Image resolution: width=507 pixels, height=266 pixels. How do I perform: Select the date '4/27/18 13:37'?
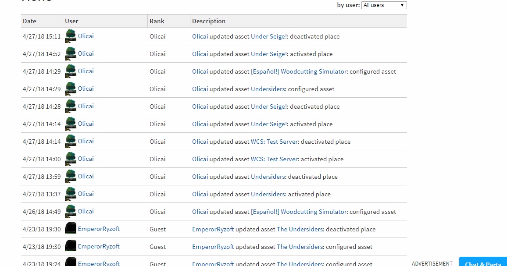click(x=42, y=194)
